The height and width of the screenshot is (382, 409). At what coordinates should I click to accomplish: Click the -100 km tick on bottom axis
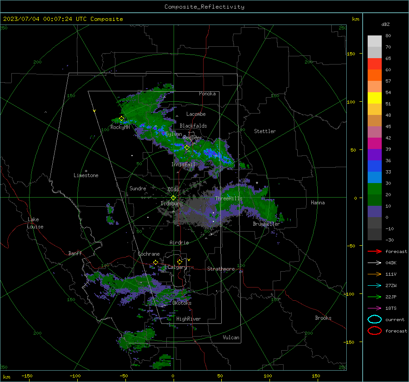pos(75,376)
